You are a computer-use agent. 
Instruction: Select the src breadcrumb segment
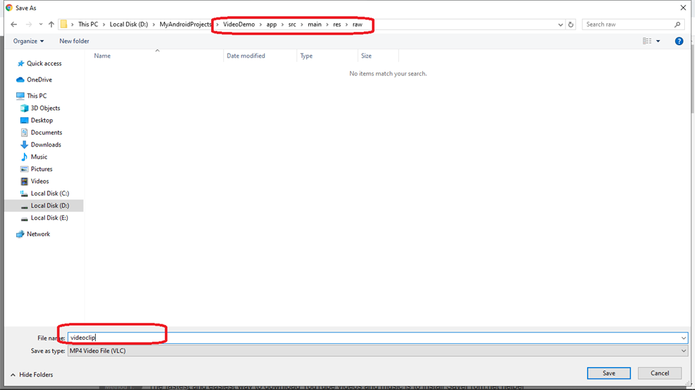click(292, 24)
